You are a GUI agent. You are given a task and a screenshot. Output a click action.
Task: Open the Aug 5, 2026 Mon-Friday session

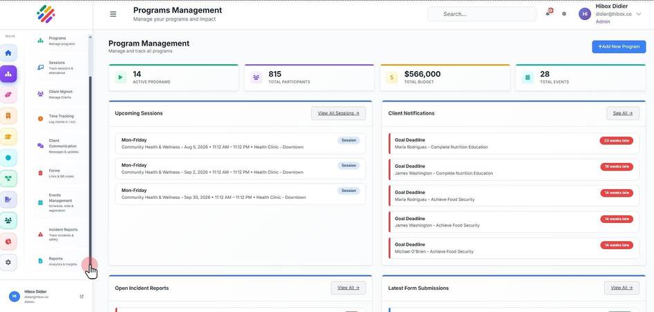tap(241, 144)
